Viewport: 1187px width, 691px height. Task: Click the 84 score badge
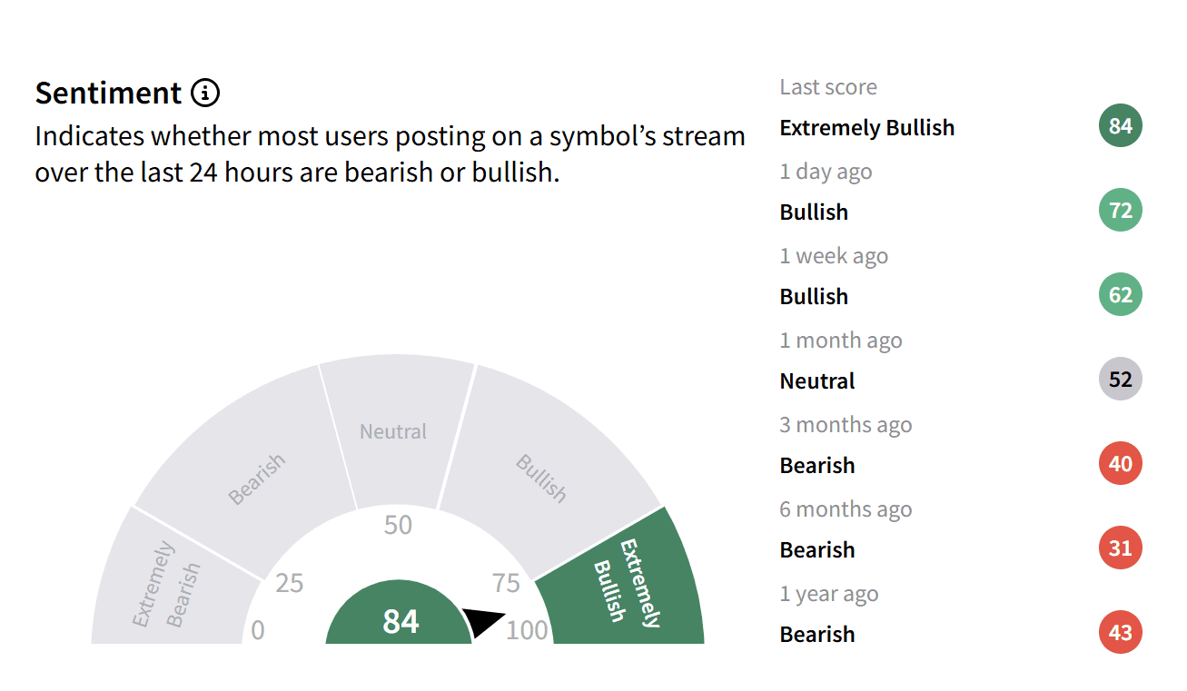1120,126
